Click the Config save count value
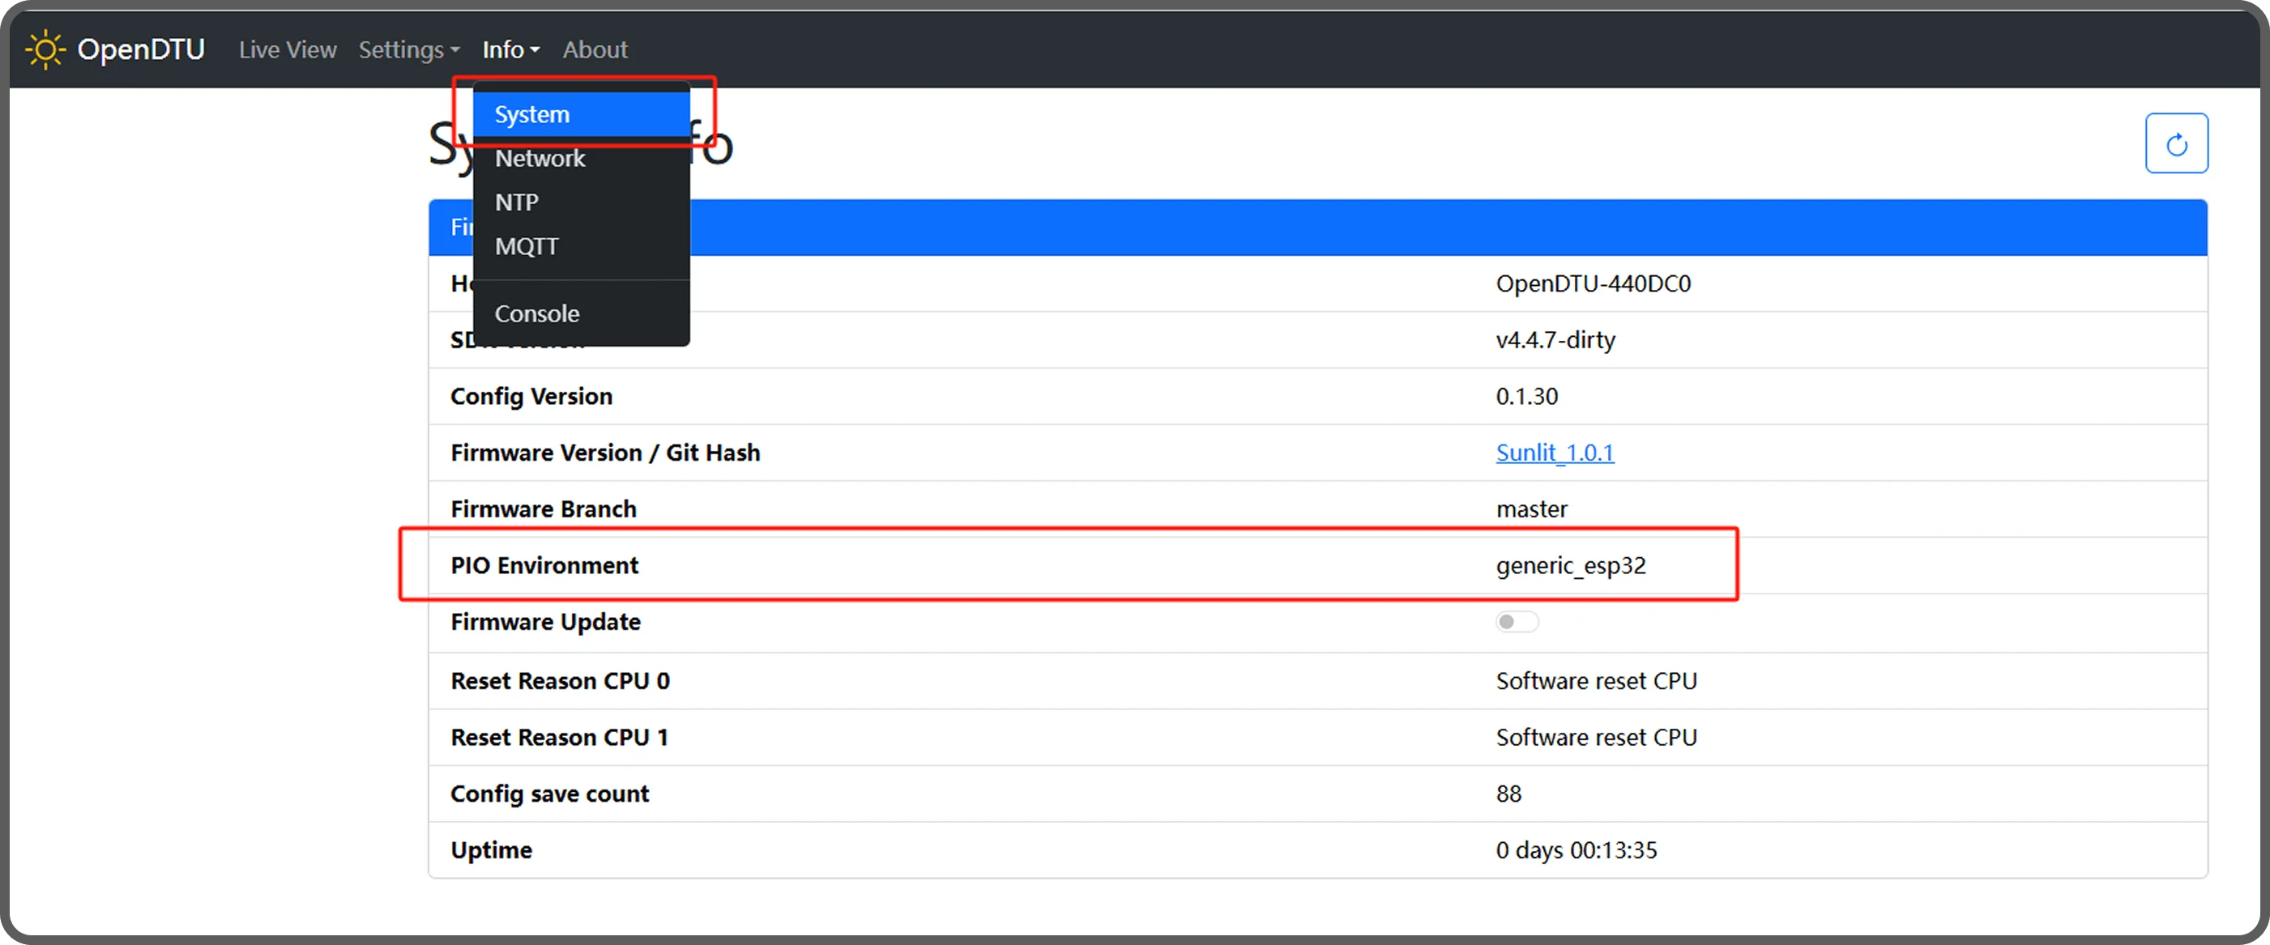The height and width of the screenshot is (945, 2270). (1508, 794)
